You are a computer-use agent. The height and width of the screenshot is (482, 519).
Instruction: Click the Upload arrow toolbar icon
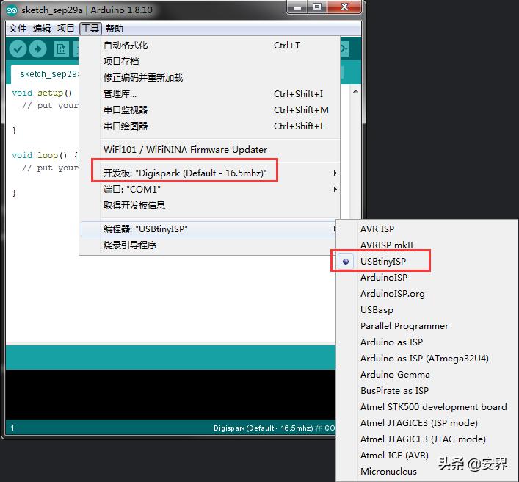point(37,49)
